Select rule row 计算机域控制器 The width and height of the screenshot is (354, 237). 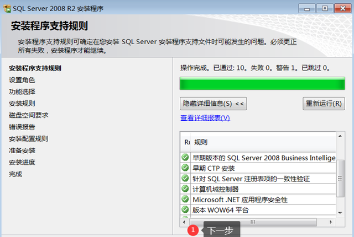tap(258, 188)
